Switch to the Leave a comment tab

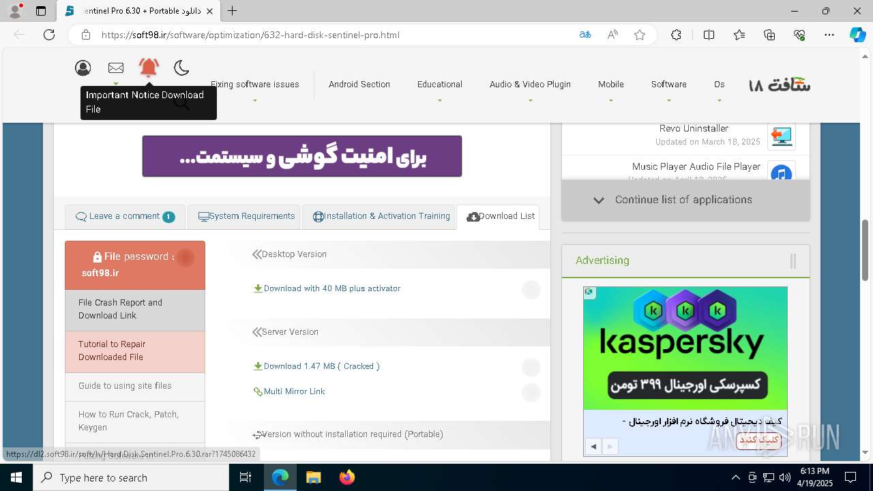[x=125, y=217]
